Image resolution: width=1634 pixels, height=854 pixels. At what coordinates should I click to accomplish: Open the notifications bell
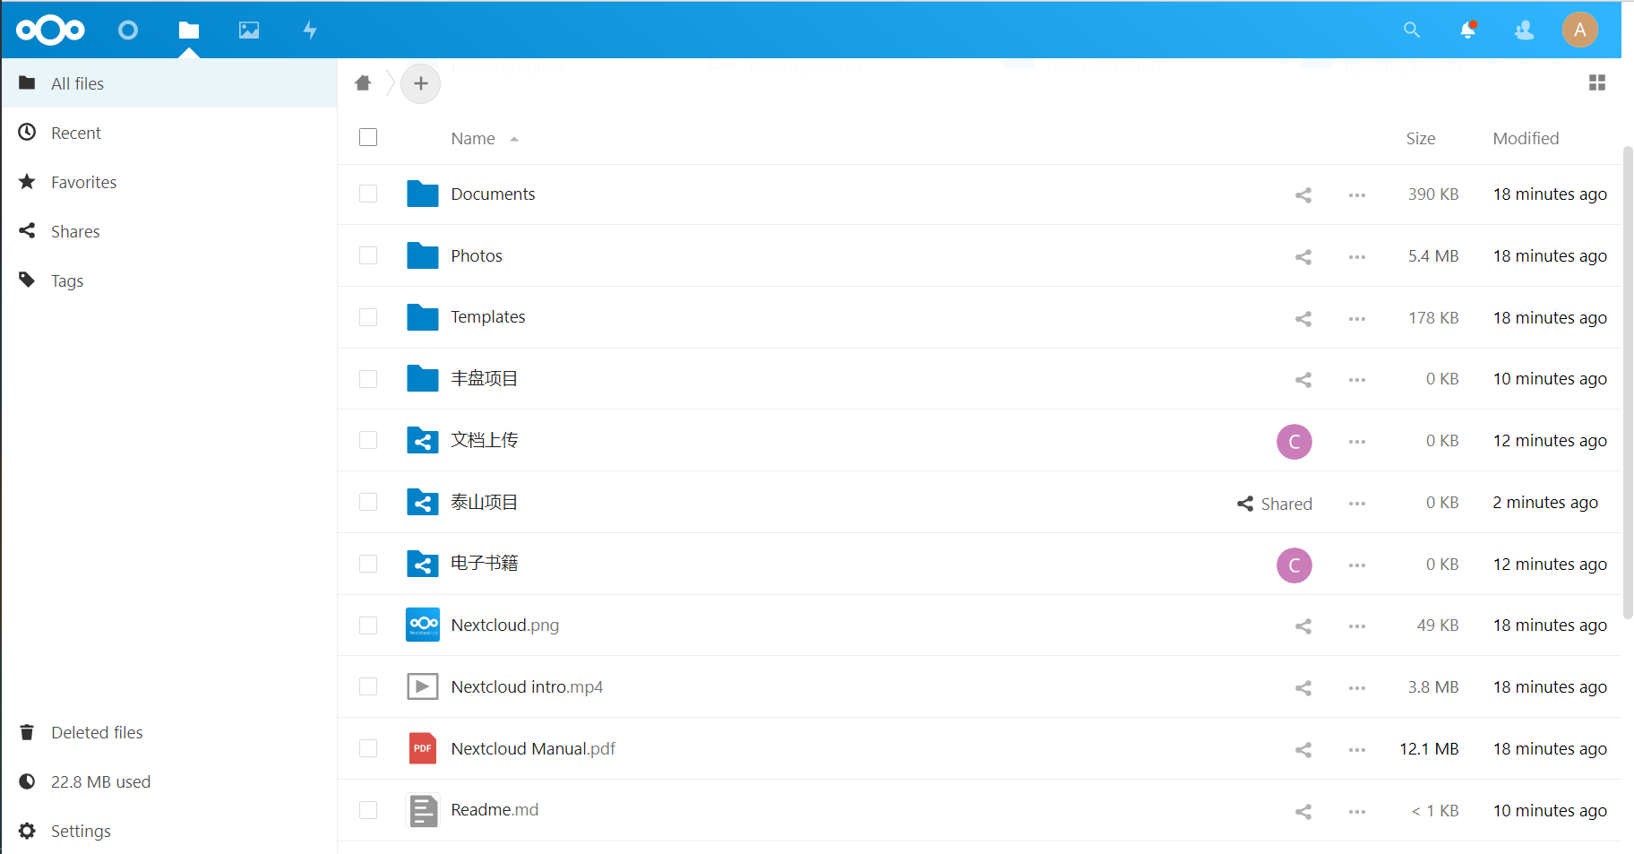tap(1467, 30)
